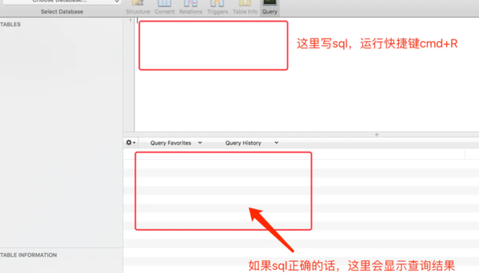This screenshot has height=273, width=479.
Task: Show the Table Info view
Action: point(244,8)
